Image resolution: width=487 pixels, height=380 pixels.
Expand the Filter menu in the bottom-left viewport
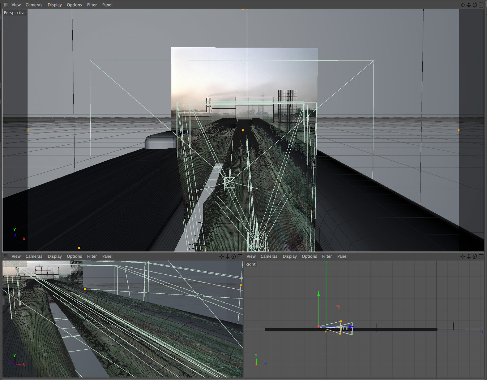point(92,257)
